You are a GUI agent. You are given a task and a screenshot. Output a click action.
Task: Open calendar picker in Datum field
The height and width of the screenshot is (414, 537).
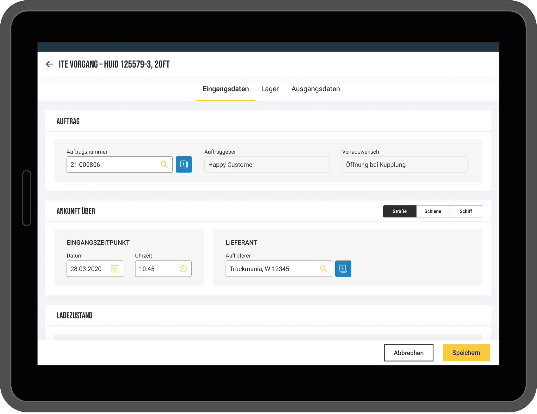(114, 269)
